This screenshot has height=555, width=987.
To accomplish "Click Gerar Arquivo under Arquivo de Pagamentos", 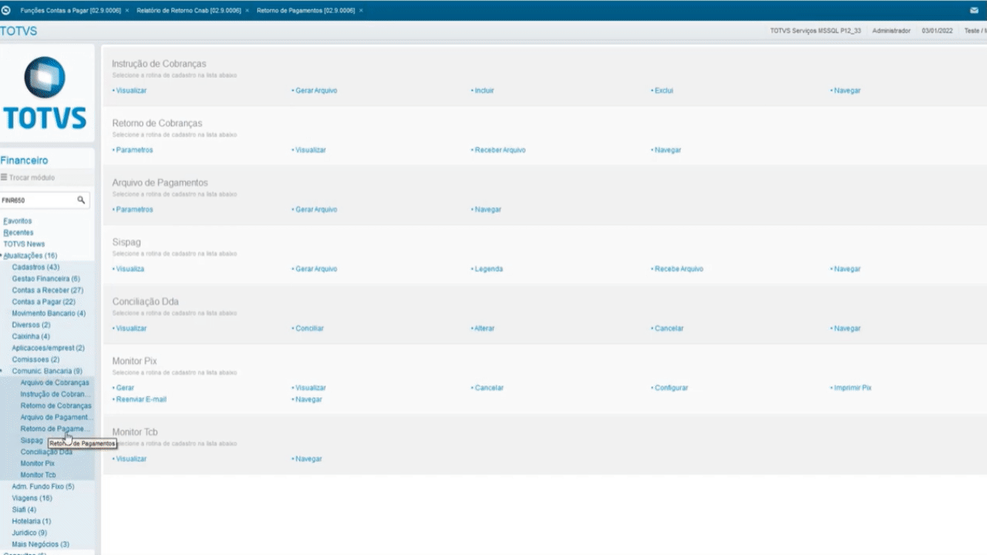I will (315, 210).
